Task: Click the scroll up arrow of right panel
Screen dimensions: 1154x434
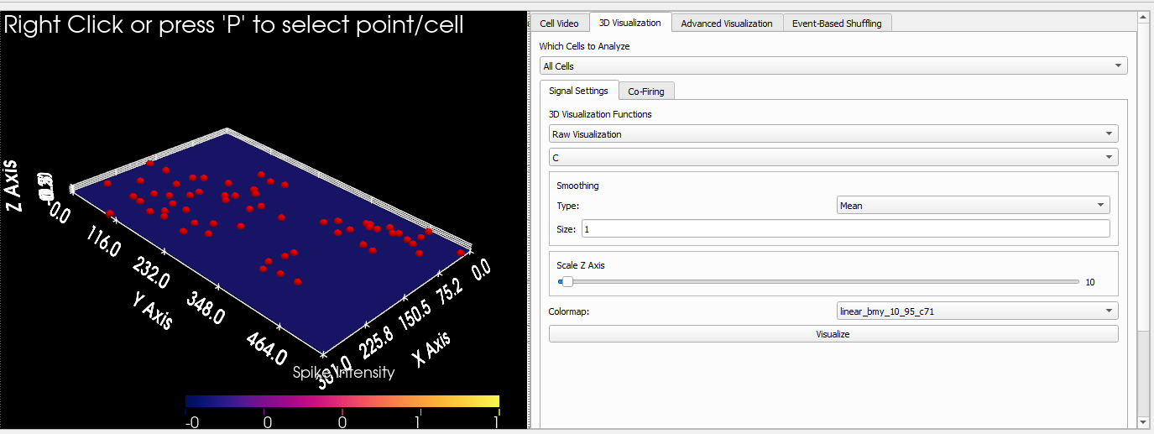Action: point(1143,17)
